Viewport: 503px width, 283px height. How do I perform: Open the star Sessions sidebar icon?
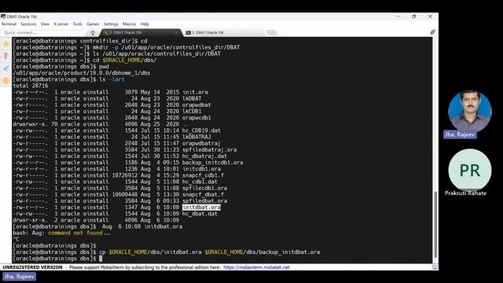(6, 44)
